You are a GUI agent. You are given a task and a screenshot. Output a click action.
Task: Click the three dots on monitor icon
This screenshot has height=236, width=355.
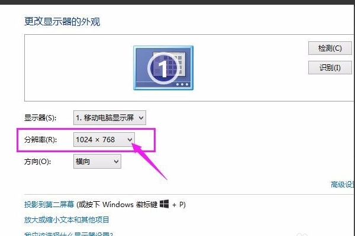pos(182,84)
